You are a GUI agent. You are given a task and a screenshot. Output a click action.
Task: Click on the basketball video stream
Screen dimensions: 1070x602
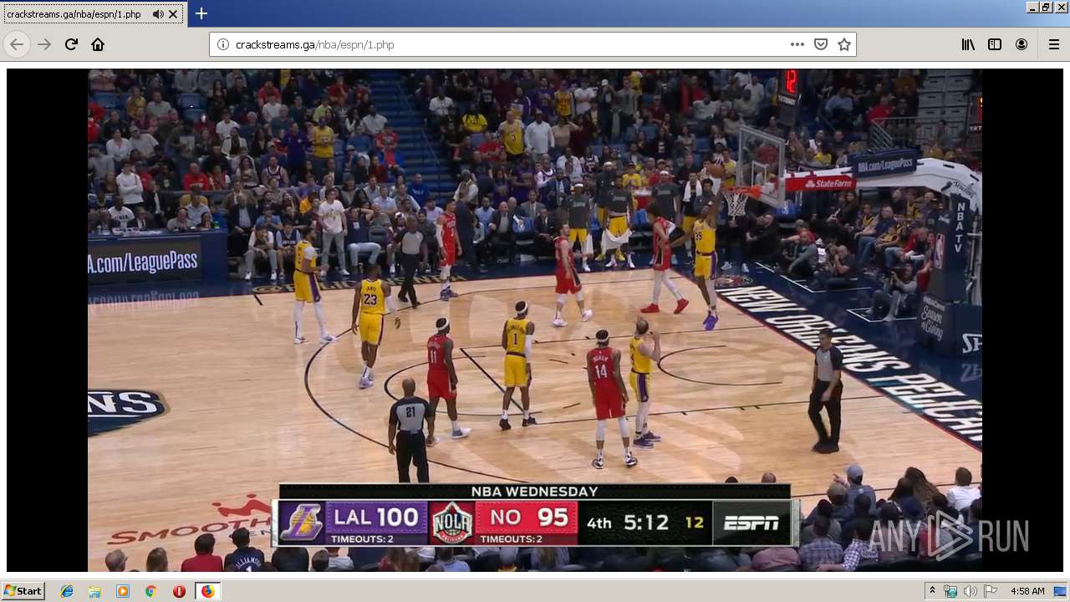535,320
